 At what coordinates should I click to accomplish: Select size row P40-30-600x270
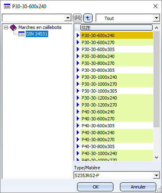117,119
